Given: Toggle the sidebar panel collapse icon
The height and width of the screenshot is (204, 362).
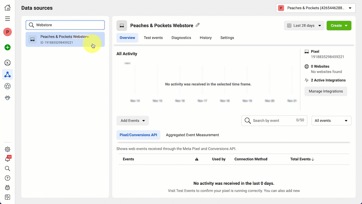Looking at the screenshot, I should coord(7,197).
